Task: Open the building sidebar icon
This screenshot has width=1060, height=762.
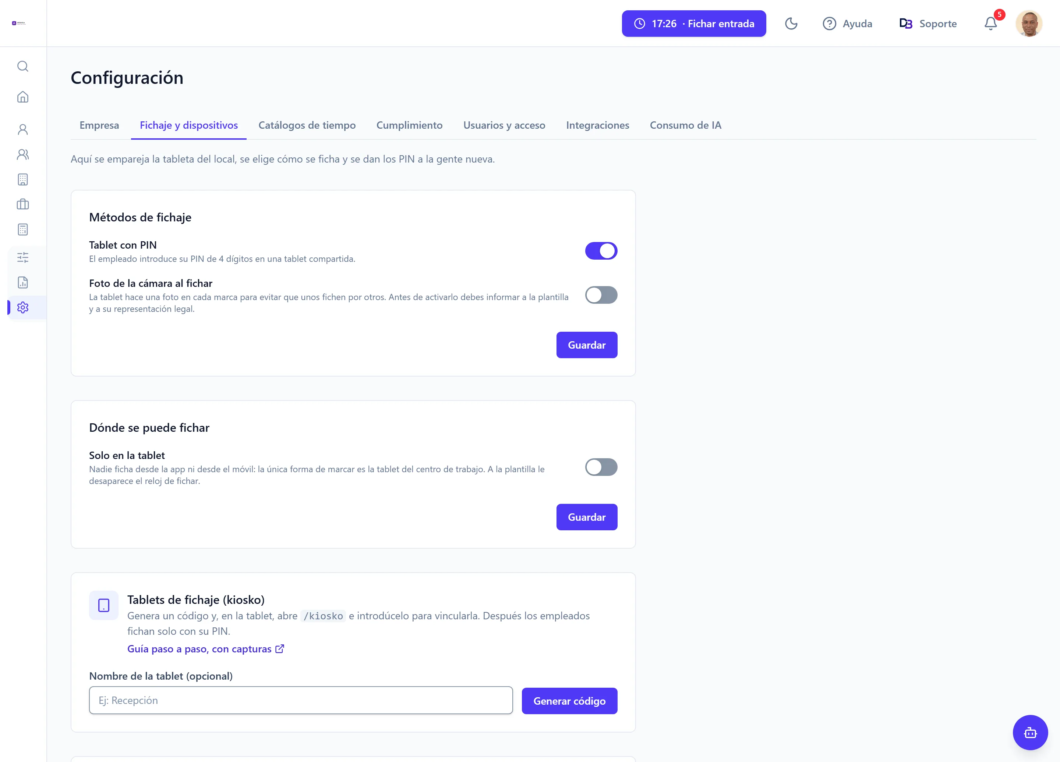Action: click(x=23, y=180)
